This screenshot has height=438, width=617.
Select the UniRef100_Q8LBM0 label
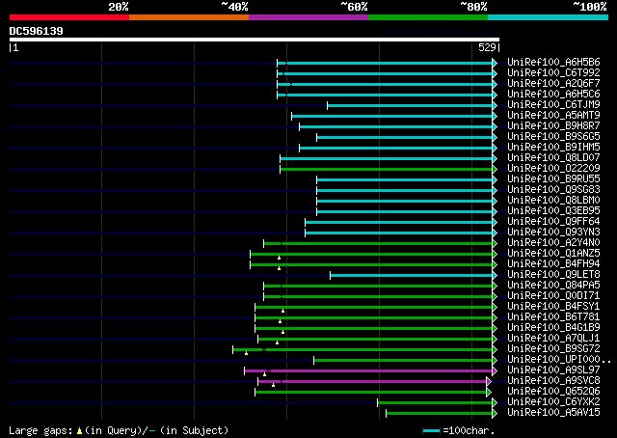(553, 201)
